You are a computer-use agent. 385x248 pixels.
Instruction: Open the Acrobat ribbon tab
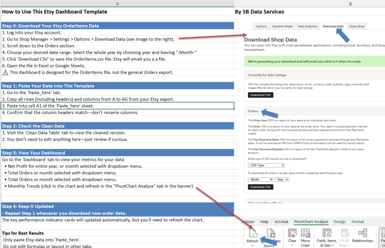(x=281, y=222)
